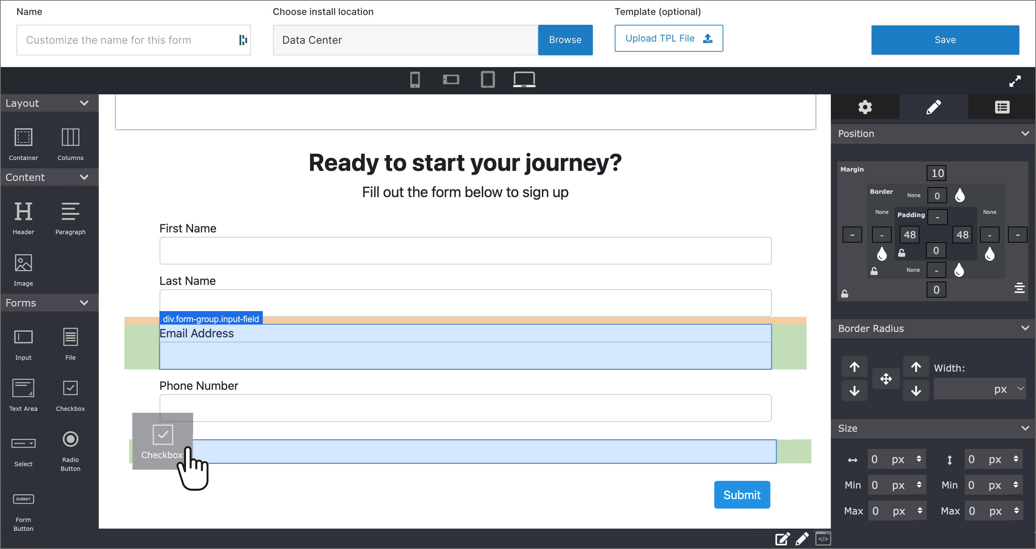Open the pencil style tab

pyautogui.click(x=934, y=107)
